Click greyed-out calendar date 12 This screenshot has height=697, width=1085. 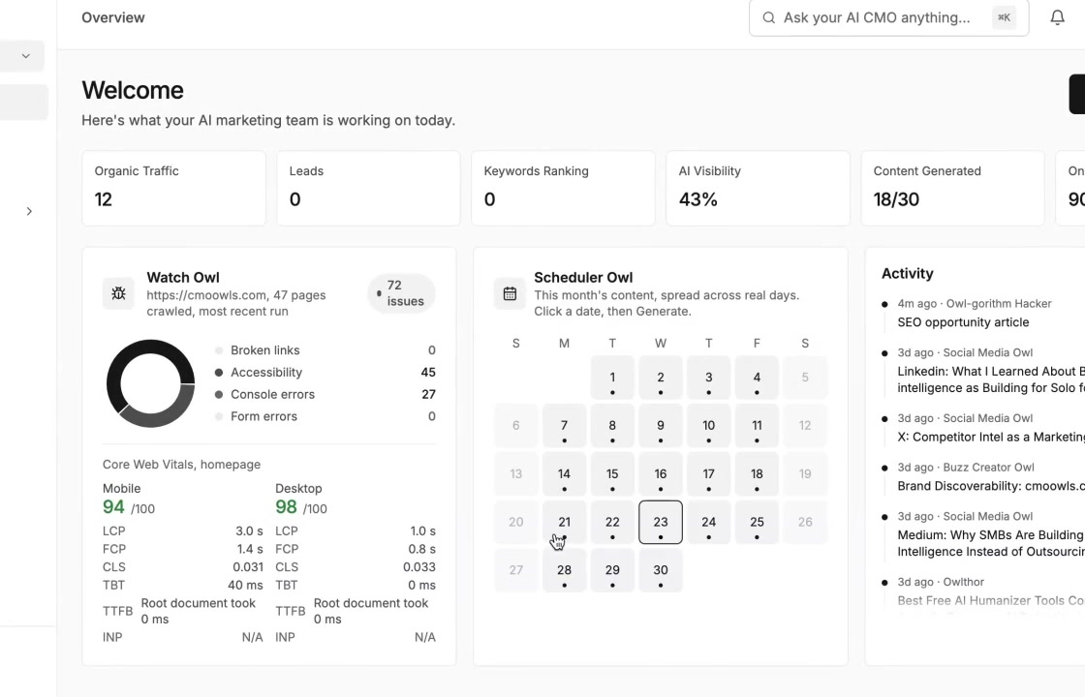805,426
